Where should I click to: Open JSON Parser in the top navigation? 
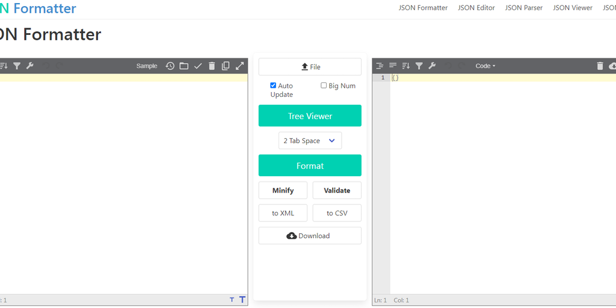coord(524,8)
